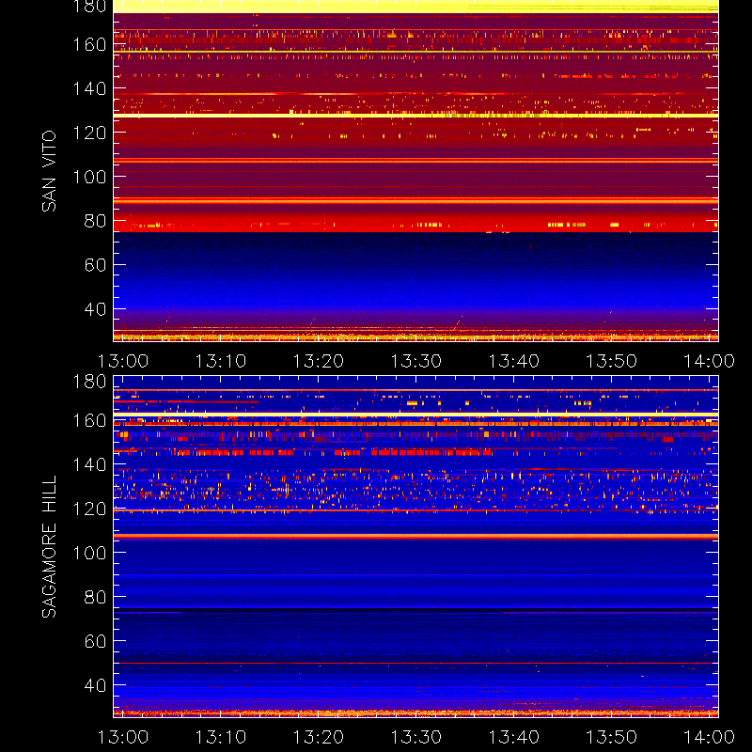Viewport: 752px width, 752px height.
Task: Click inside the San Vito spectrogram plot
Action: click(x=415, y=171)
